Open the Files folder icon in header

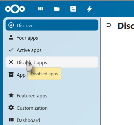(57, 9)
